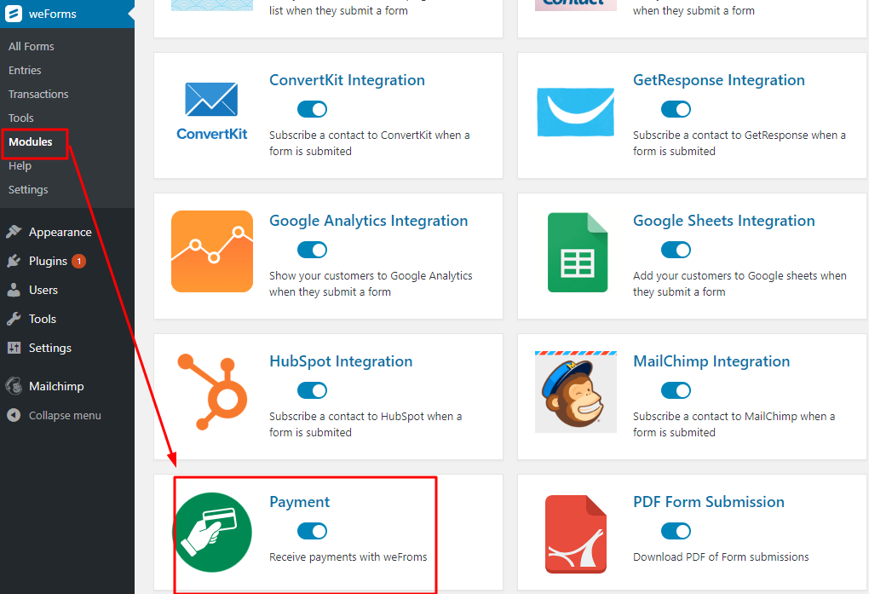Disable the ConvertKit Integration toggle

click(x=312, y=109)
